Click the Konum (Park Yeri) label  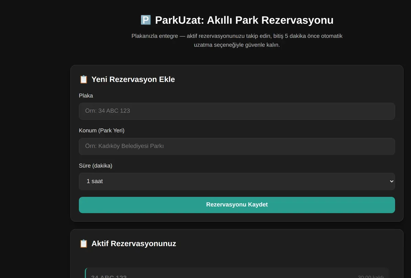tap(102, 131)
